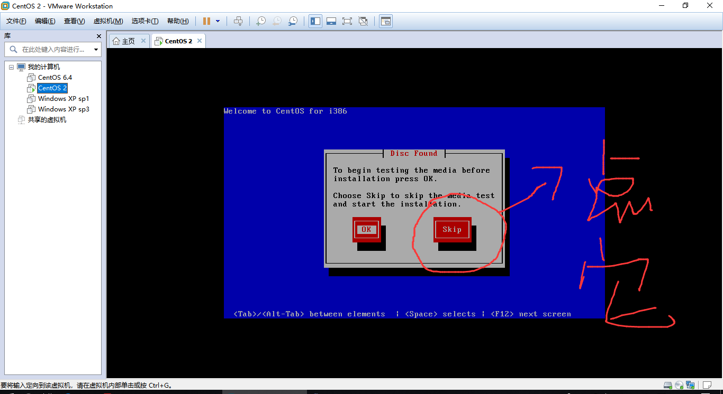Close the CentOS 2 tab
Screen dimensions: 723x394
click(x=199, y=41)
